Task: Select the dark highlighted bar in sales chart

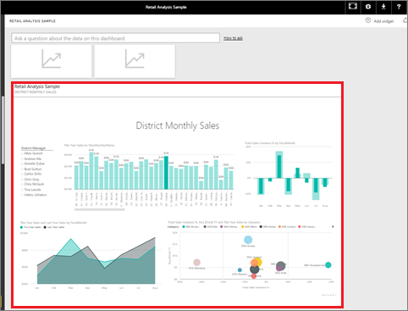Action: (x=166, y=173)
